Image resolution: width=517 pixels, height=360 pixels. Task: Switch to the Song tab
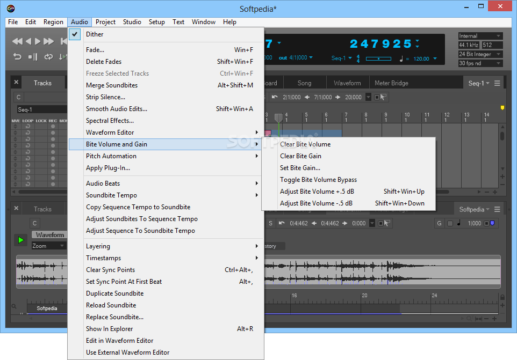[304, 83]
